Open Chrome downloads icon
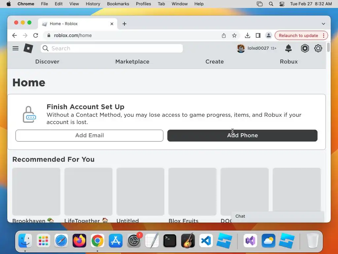The image size is (338, 254). pos(248,35)
